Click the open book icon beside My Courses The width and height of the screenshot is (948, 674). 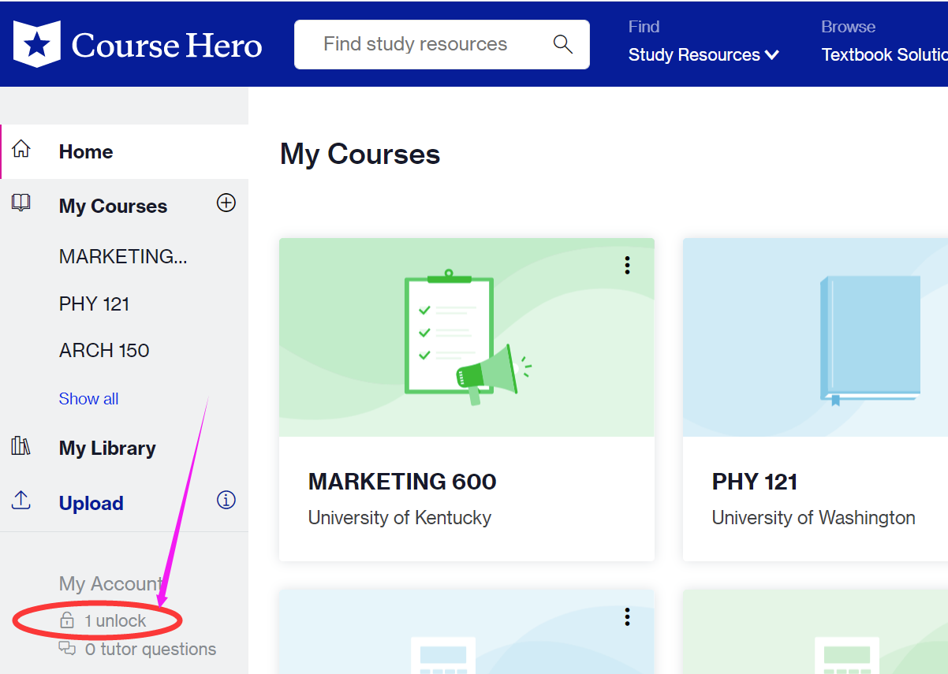click(21, 203)
